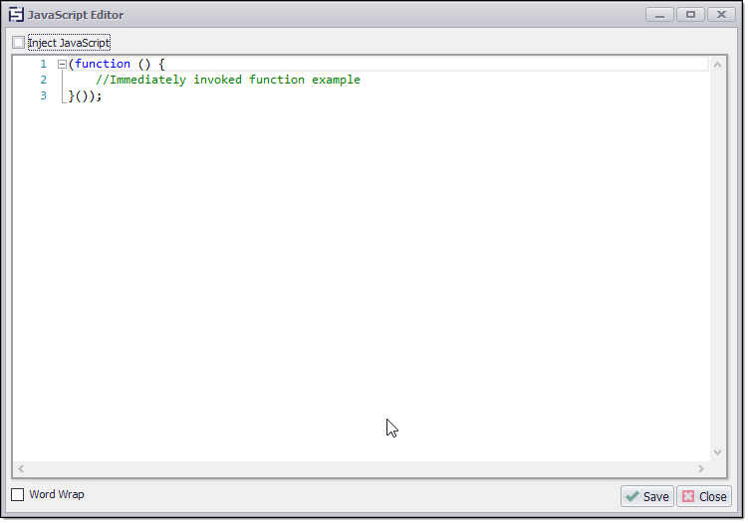748x523 pixels.
Task: Enable the Inject JavaScript checkbox
Action: point(19,43)
